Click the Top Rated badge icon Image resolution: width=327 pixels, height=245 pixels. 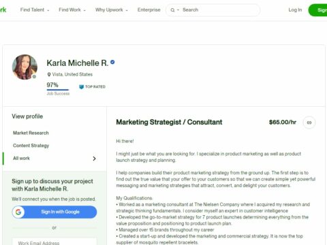81,87
